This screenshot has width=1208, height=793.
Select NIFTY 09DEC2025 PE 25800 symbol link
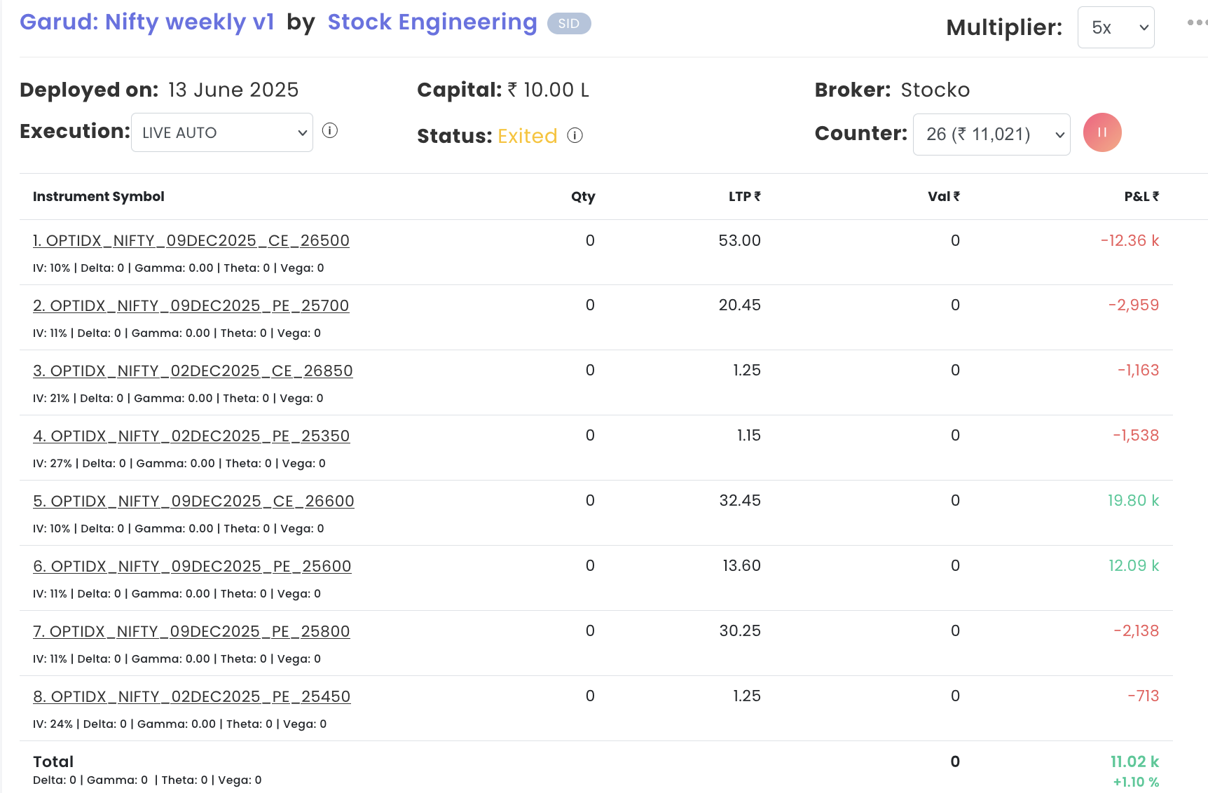(191, 632)
